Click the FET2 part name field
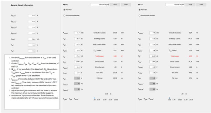Image resolution: width=211 pixels, height=113 pixels. pyautogui.click(x=175, y=5)
